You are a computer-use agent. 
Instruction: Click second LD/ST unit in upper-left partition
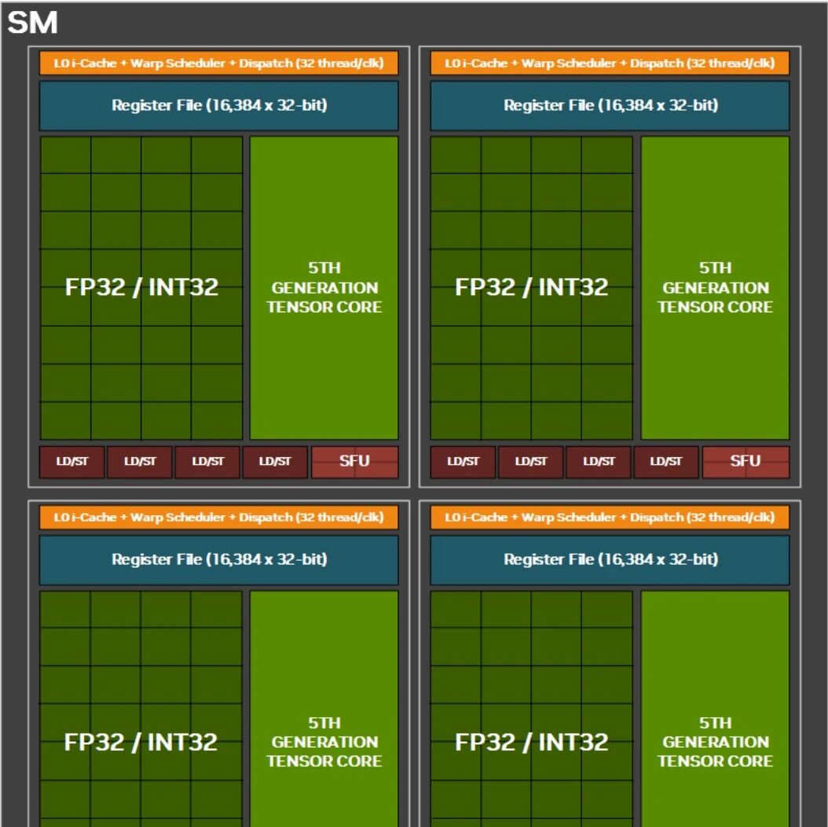pos(140,462)
